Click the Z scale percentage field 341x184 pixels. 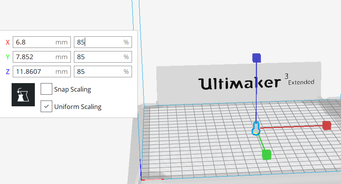(103, 72)
